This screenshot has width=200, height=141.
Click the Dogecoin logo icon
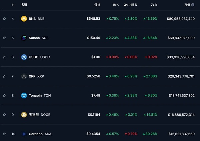click(24, 115)
